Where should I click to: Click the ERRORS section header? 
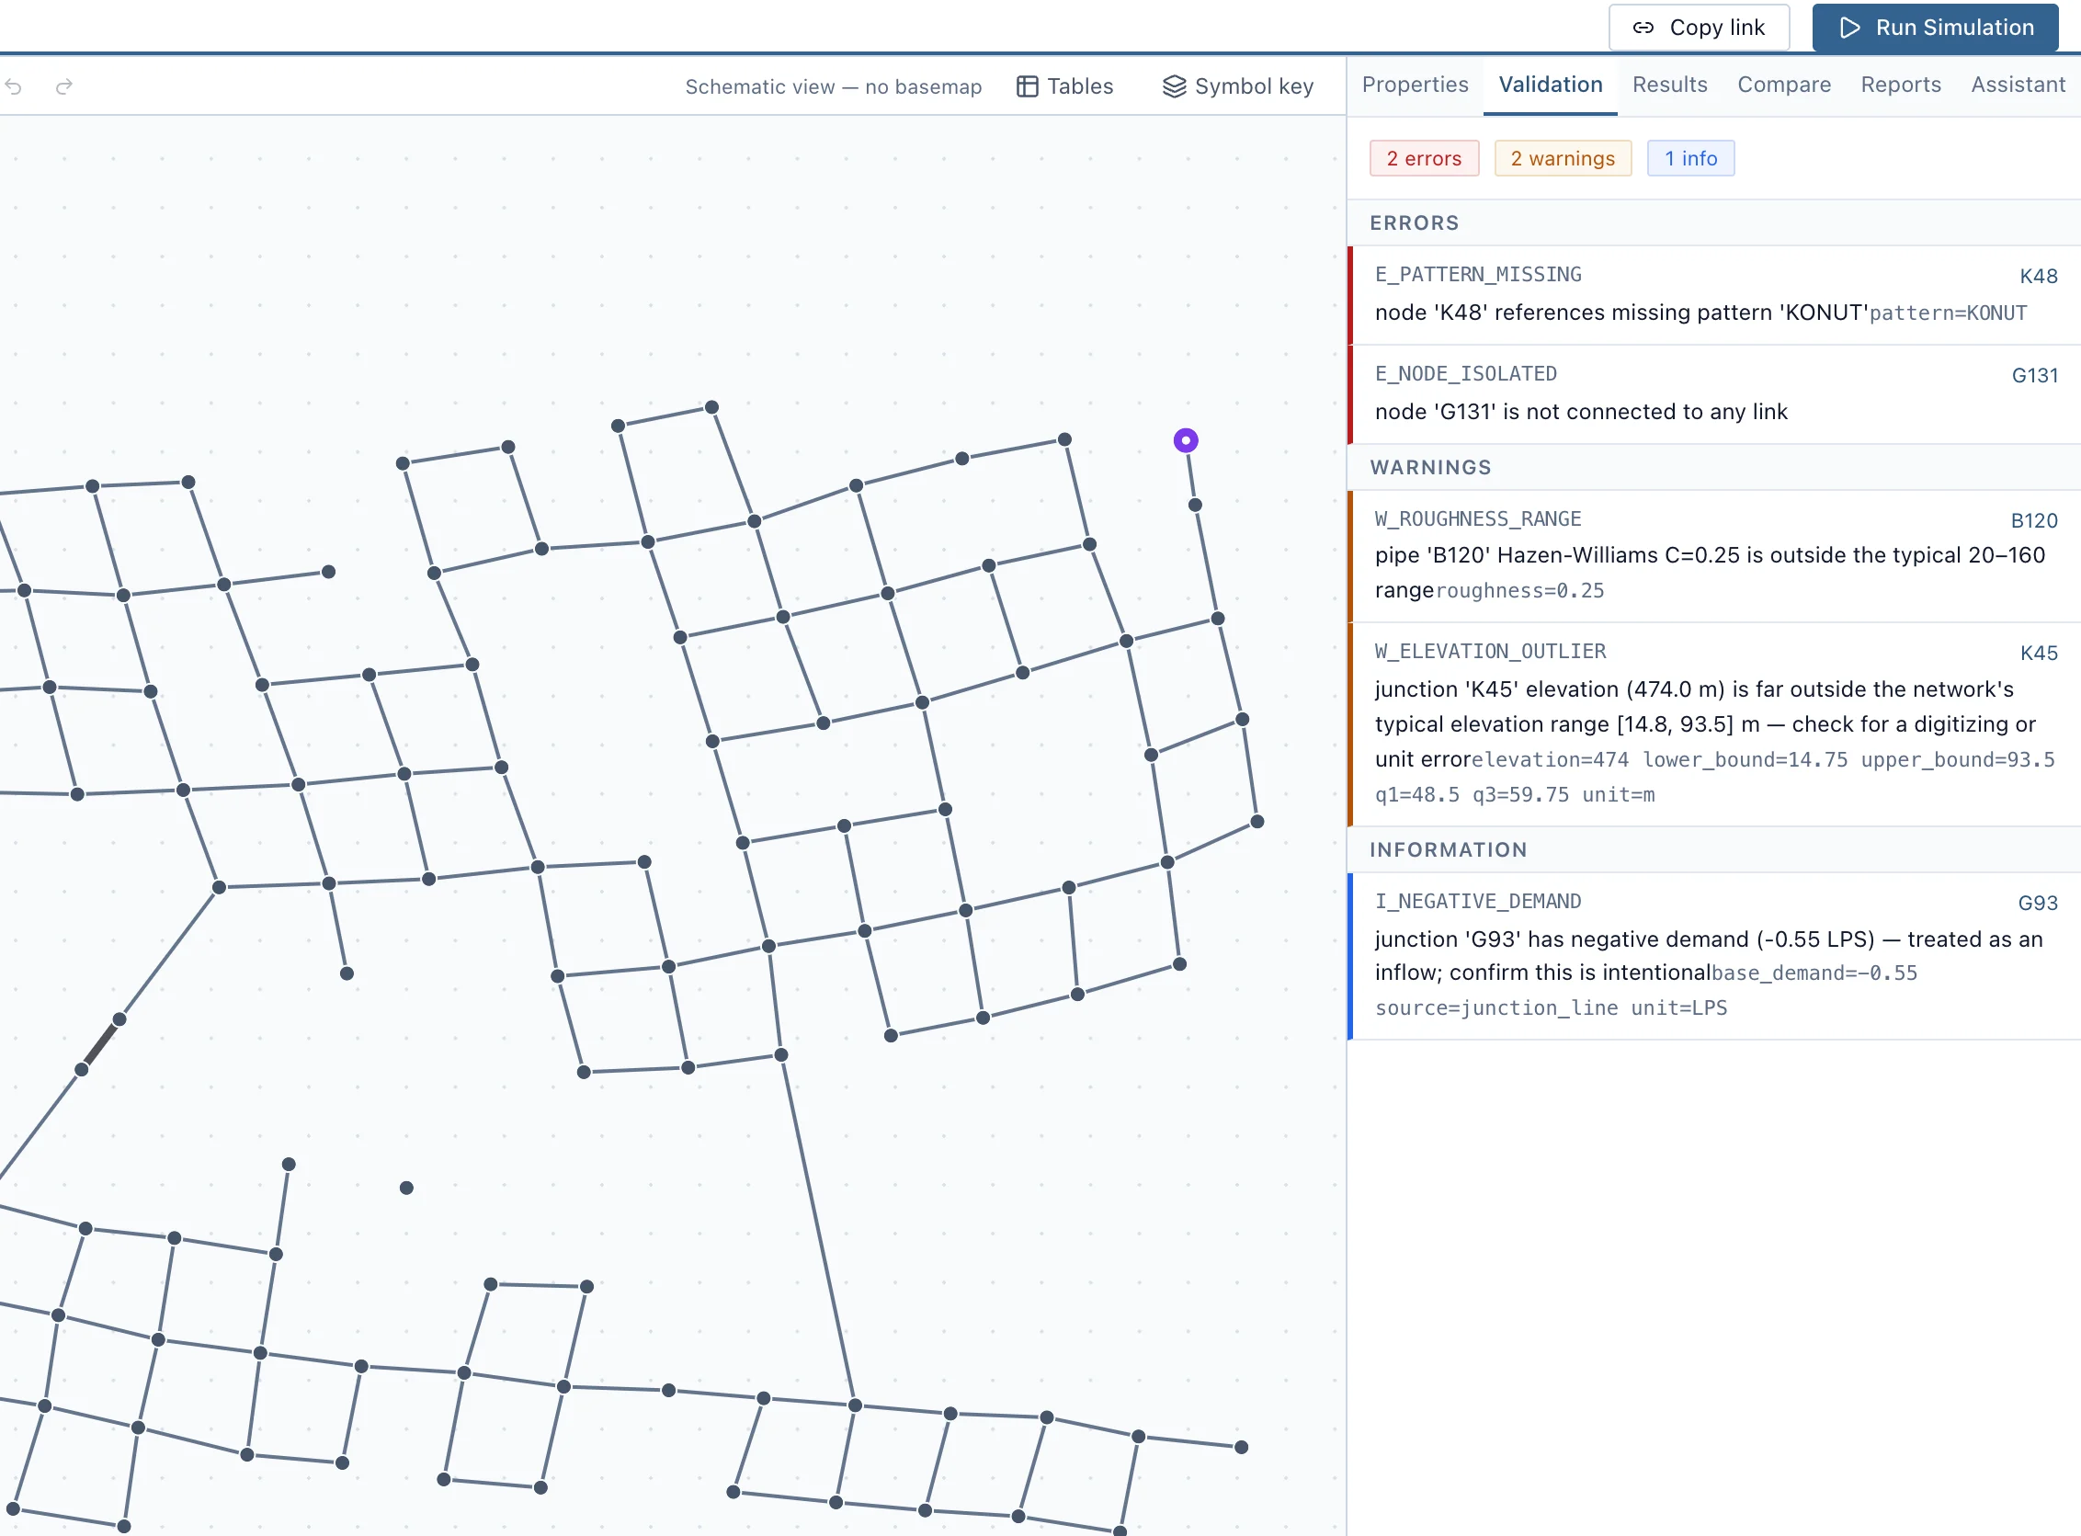coord(1713,223)
